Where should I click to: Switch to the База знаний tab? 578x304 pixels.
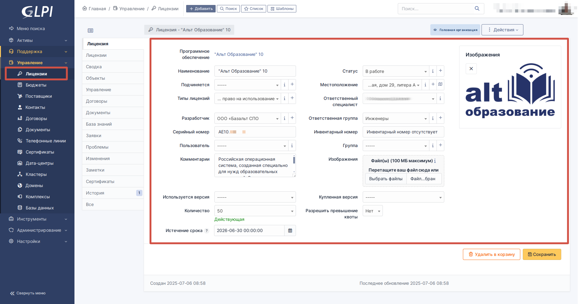click(x=113, y=124)
